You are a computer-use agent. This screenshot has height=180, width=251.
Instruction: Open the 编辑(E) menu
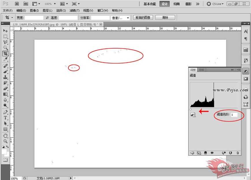(x=21, y=11)
